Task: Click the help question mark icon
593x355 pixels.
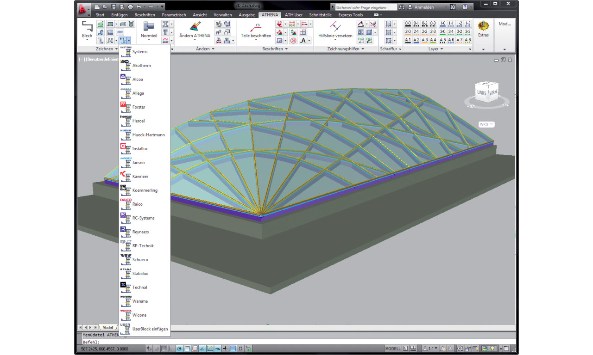Action: coord(464,7)
